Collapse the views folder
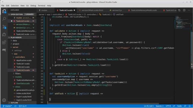 (17, 87)
